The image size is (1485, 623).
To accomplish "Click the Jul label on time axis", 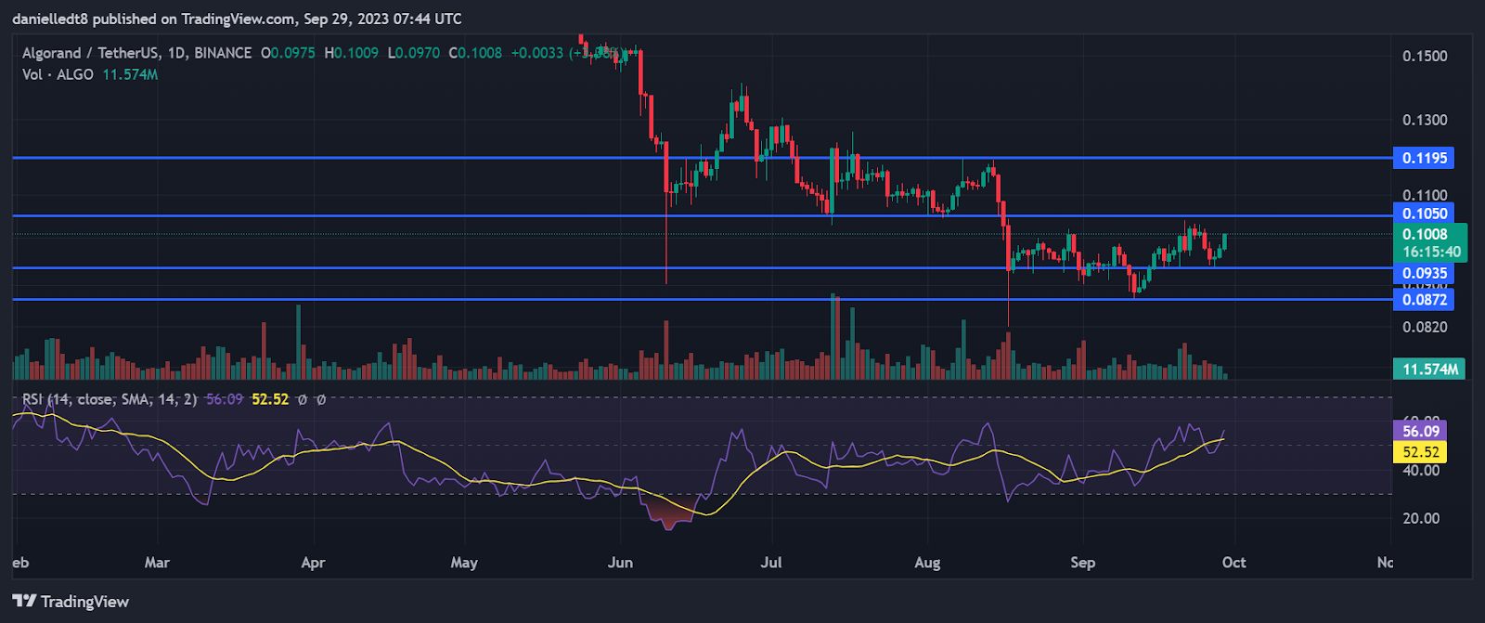I will 771,563.
